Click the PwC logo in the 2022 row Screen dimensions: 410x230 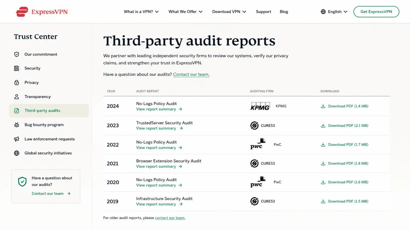258,144
